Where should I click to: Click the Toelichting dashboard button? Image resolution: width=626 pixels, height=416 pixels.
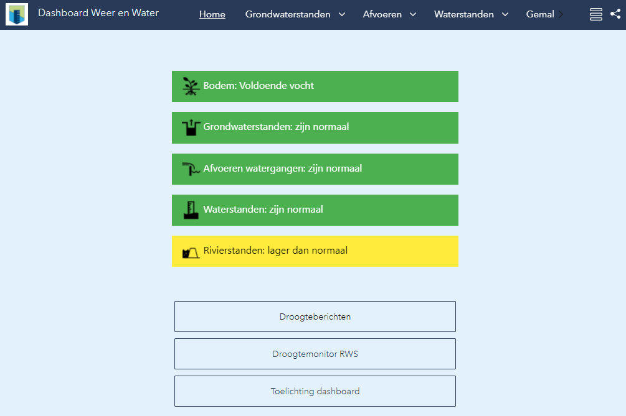[x=315, y=391]
